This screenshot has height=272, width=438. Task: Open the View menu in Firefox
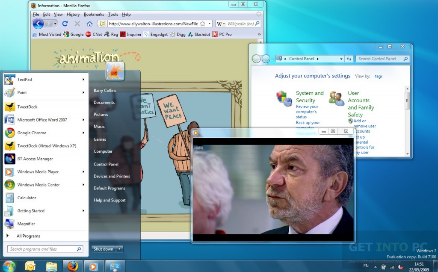click(x=58, y=15)
